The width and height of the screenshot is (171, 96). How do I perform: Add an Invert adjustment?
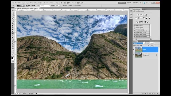click(x=137, y=22)
